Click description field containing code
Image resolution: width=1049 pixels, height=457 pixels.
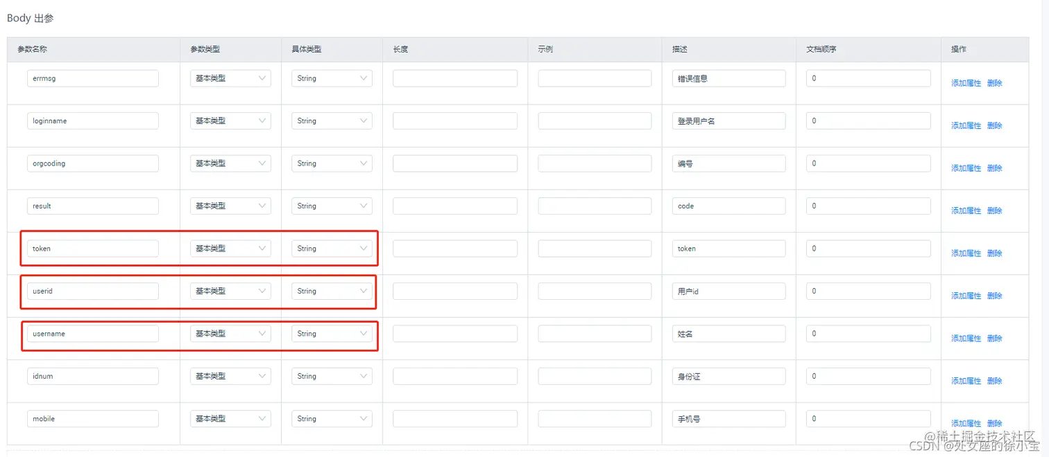[728, 206]
